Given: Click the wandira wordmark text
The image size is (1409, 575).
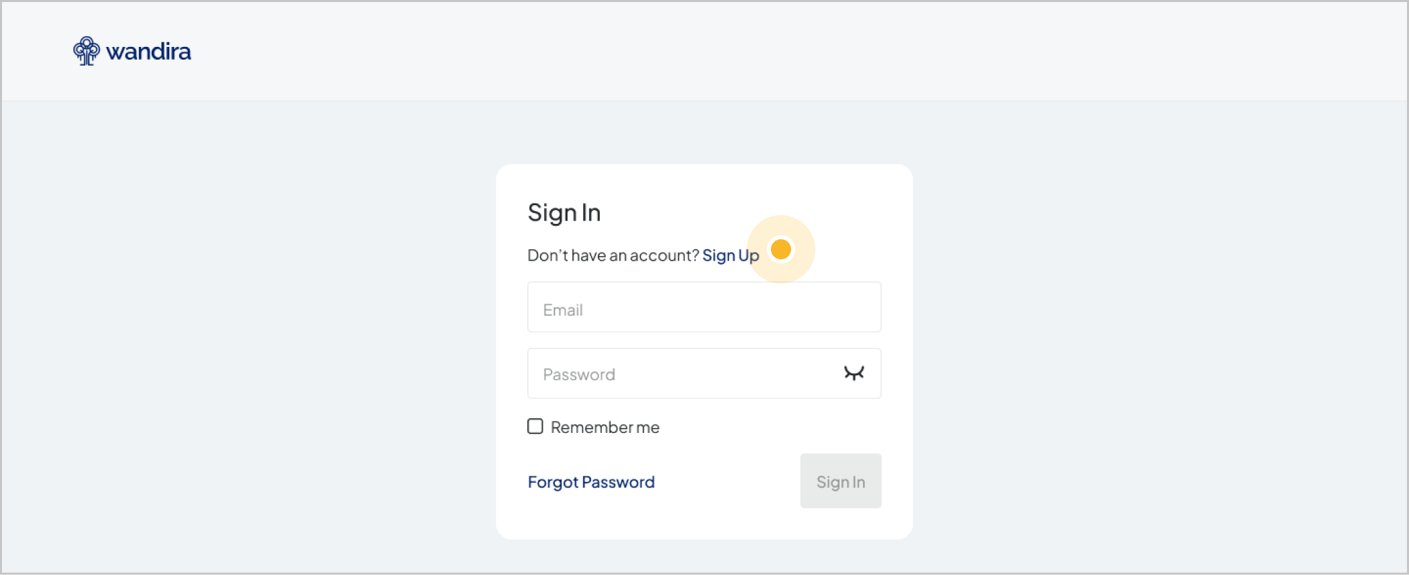Looking at the screenshot, I should [x=148, y=52].
